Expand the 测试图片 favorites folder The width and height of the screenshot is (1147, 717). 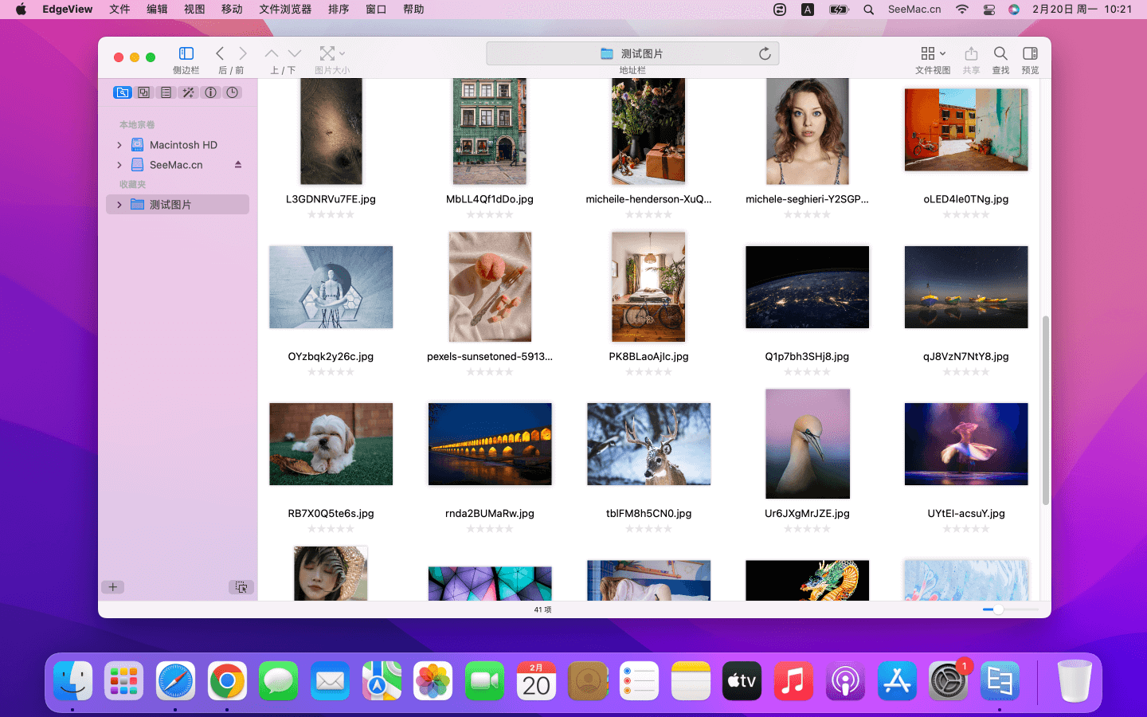[119, 205]
